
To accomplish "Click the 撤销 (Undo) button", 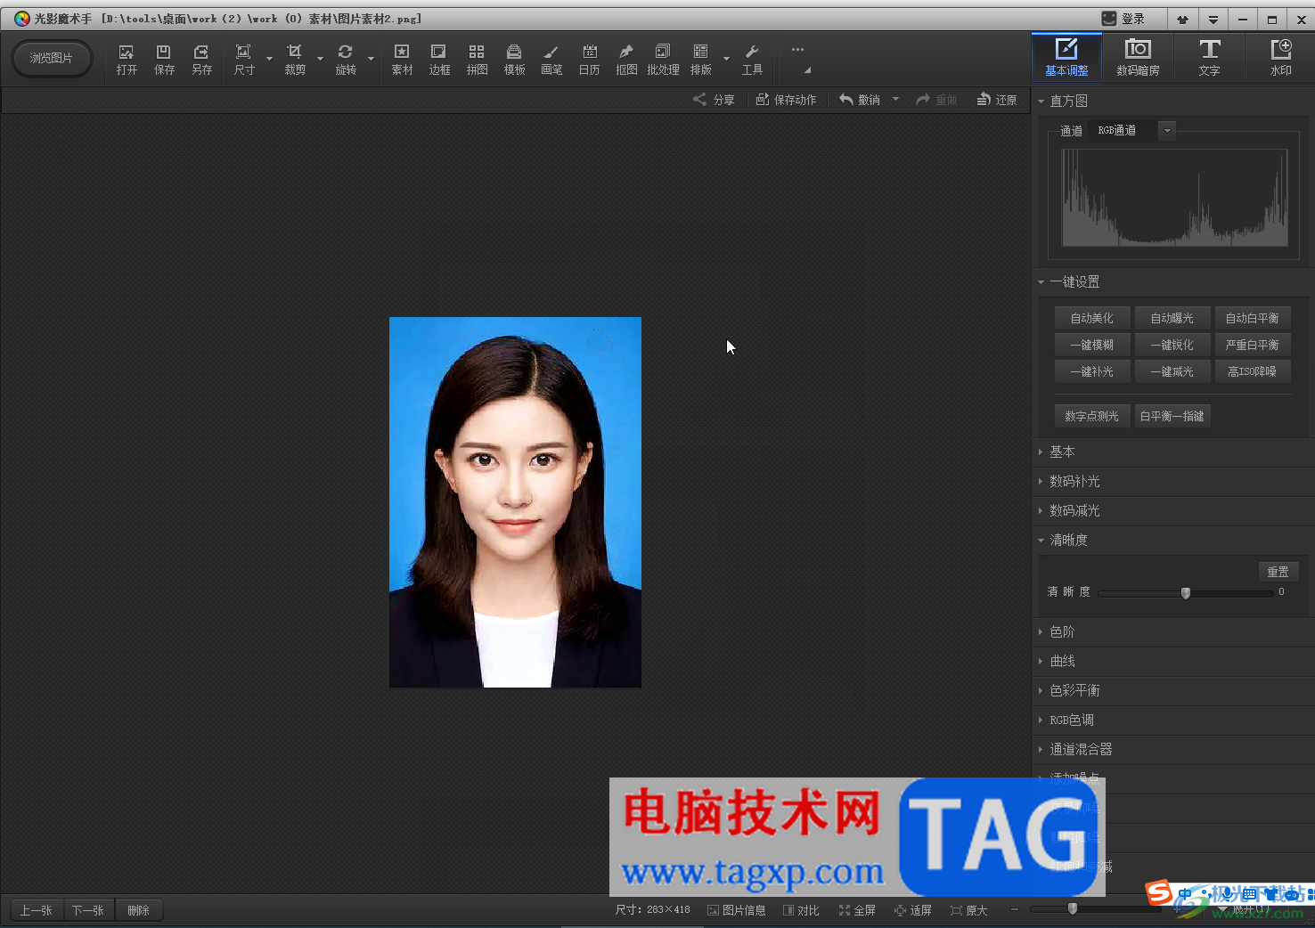I will pos(860,100).
